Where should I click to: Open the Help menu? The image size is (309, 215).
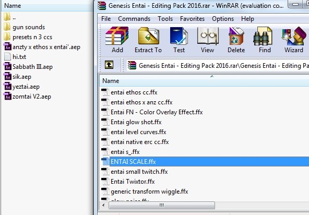point(247,19)
